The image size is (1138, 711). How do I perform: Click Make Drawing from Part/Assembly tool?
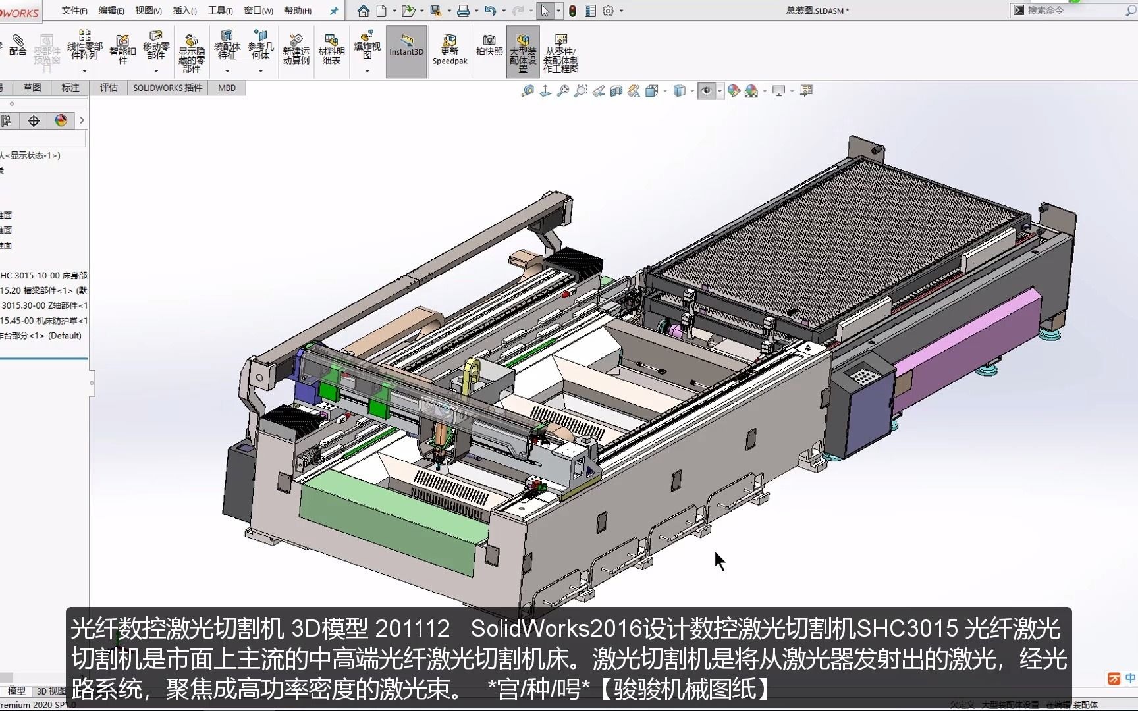560,53
